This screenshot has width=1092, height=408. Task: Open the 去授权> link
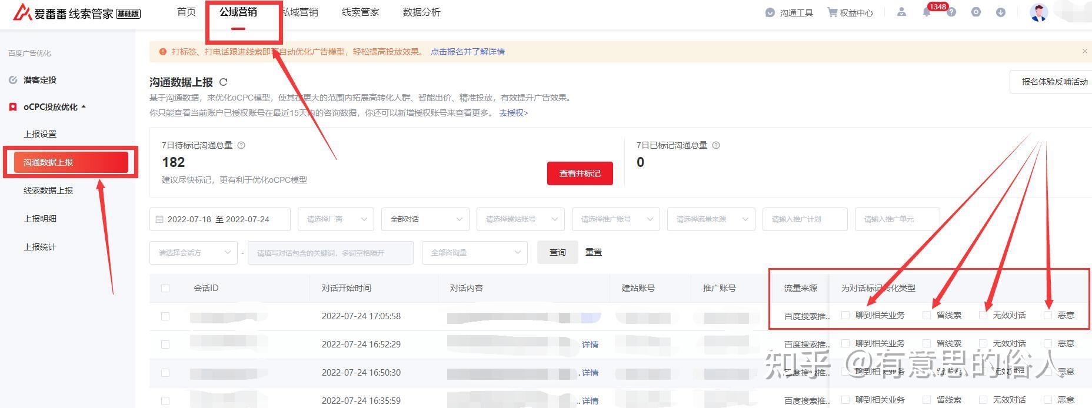[x=514, y=113]
